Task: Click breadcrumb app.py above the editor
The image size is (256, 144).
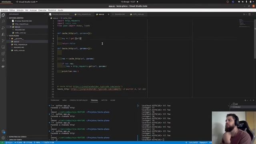Action: tap(56, 18)
